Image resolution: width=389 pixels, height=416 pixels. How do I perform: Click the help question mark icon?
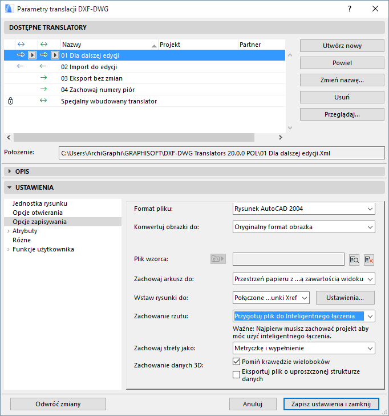(x=350, y=9)
